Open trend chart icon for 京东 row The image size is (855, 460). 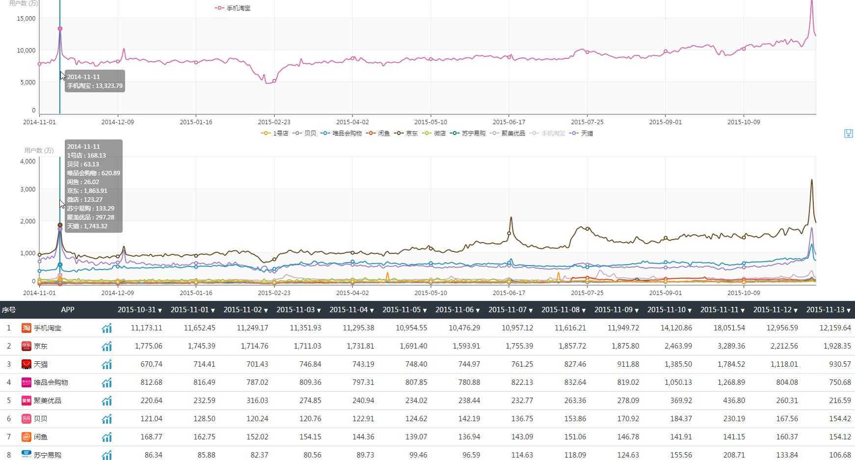107,346
